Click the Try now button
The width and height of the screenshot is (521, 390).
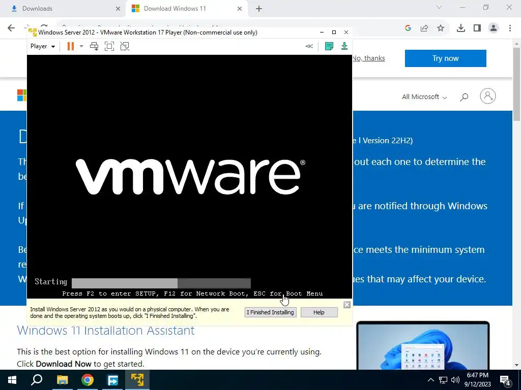tap(446, 58)
